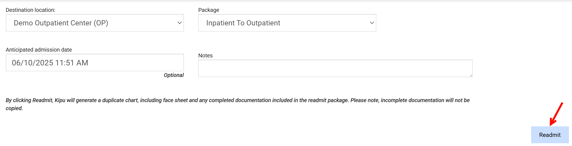Click the red arrow pointing to Readmit
The width and height of the screenshot is (572, 146).
pyautogui.click(x=556, y=114)
